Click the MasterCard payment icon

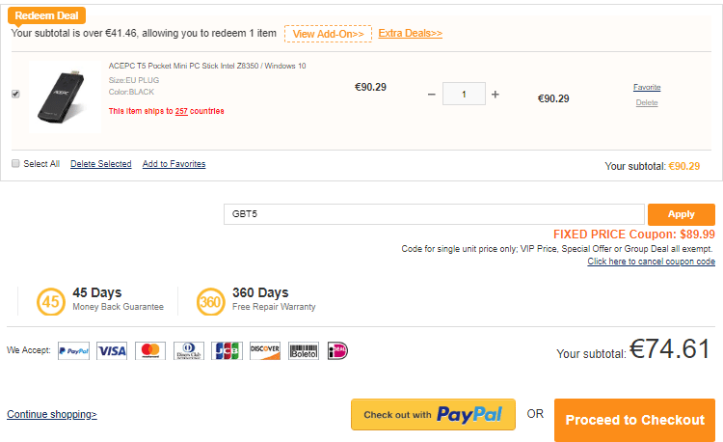point(149,351)
